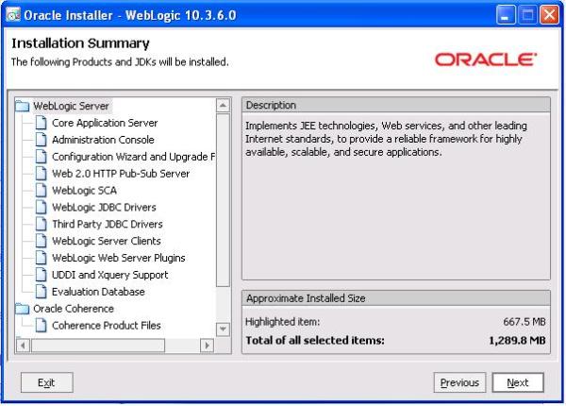Click the Evaluation Database document icon
This screenshot has width=566, height=406.
42,292
